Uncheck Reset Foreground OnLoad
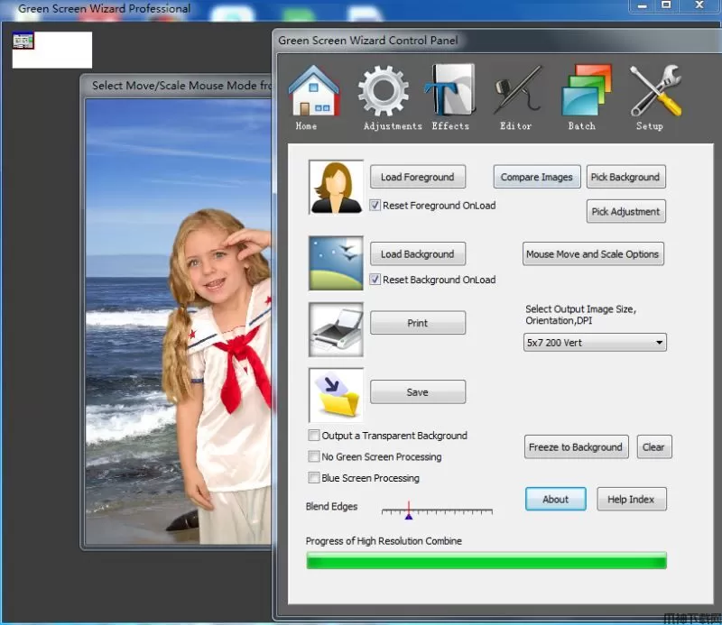722x625 pixels. coord(375,206)
